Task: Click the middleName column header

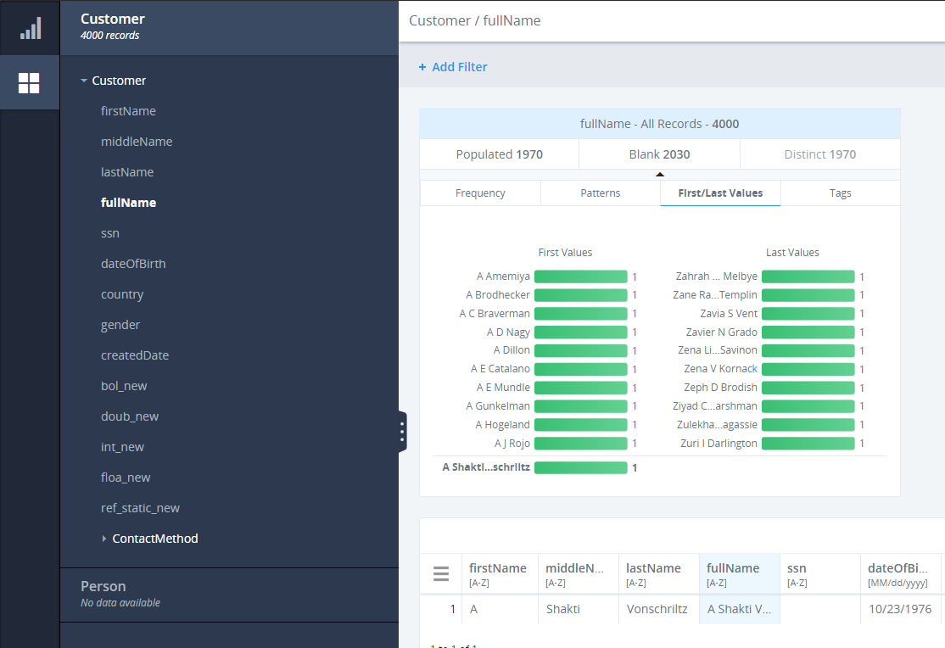Action: click(578, 574)
